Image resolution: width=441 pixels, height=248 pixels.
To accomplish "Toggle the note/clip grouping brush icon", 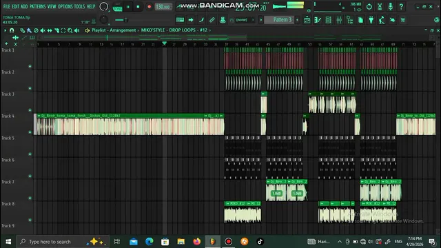I will click(201, 20).
